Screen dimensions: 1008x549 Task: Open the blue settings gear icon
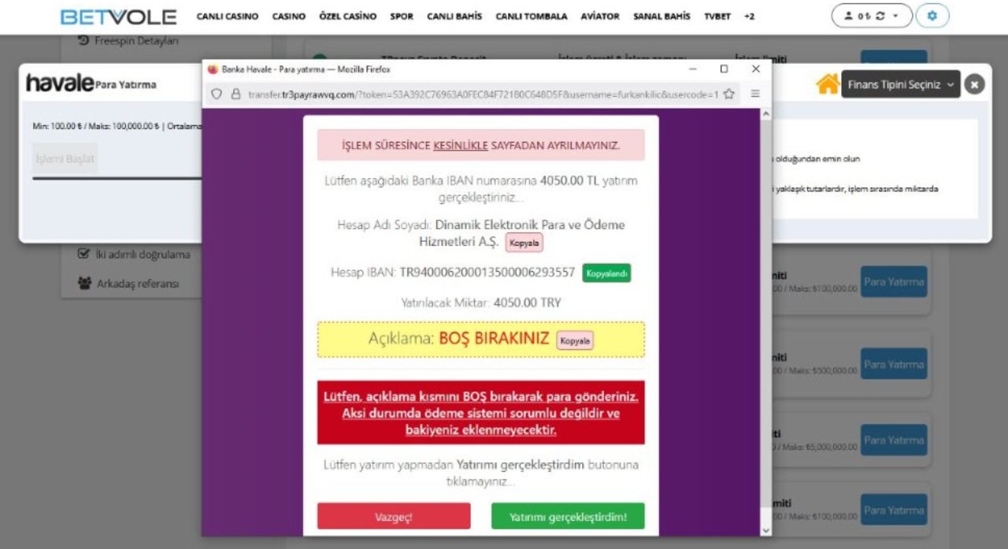pos(932,16)
